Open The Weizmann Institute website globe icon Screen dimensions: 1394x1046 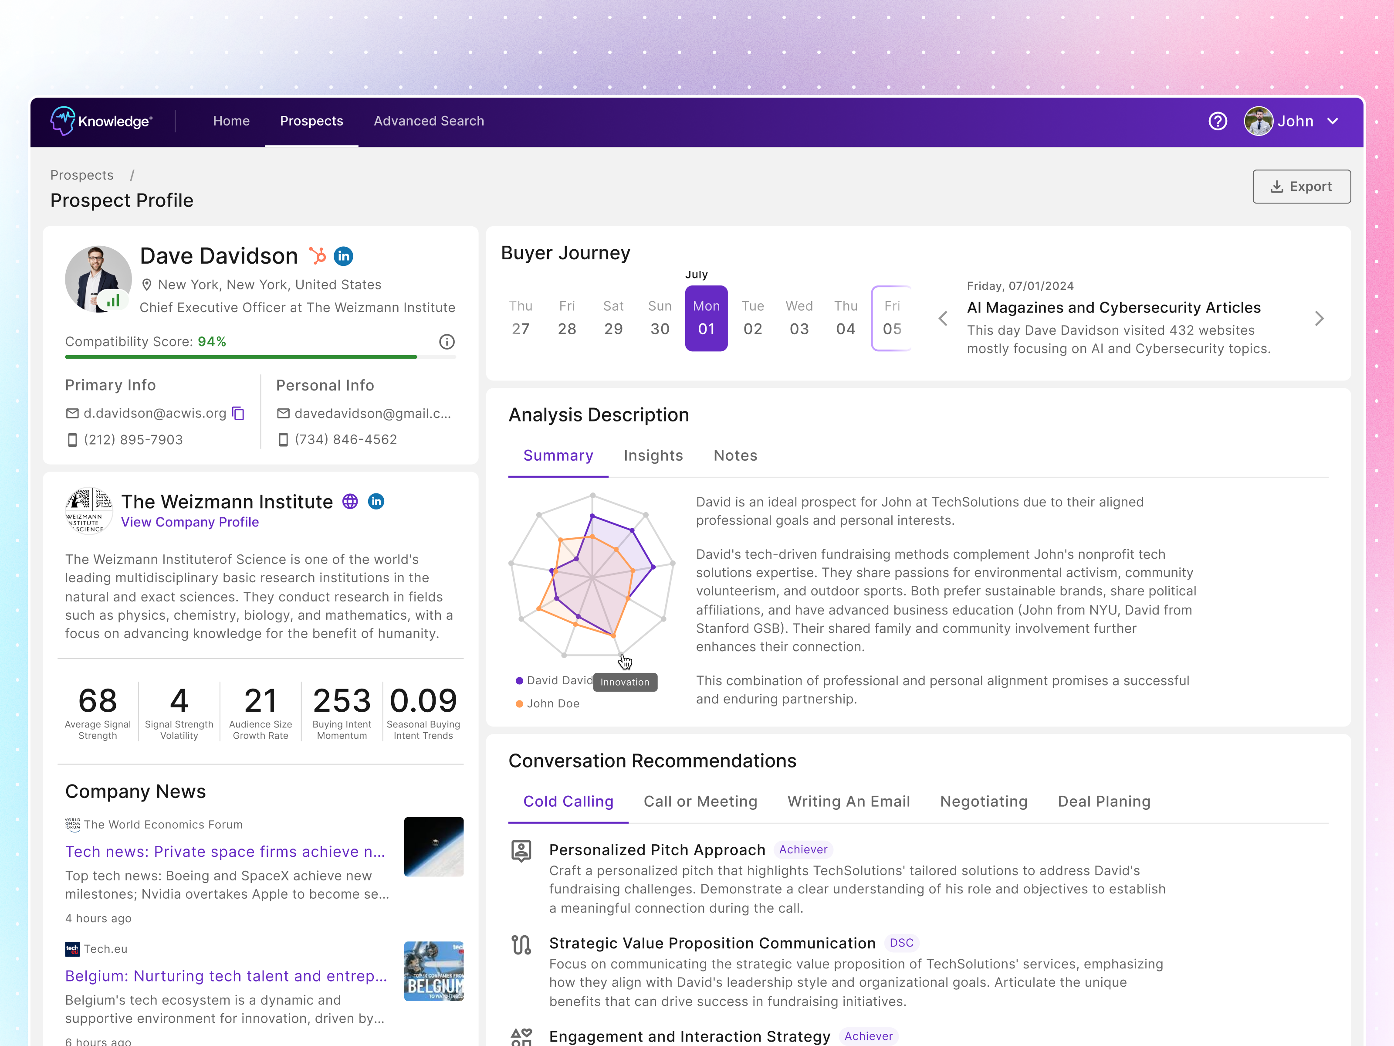pyautogui.click(x=350, y=502)
